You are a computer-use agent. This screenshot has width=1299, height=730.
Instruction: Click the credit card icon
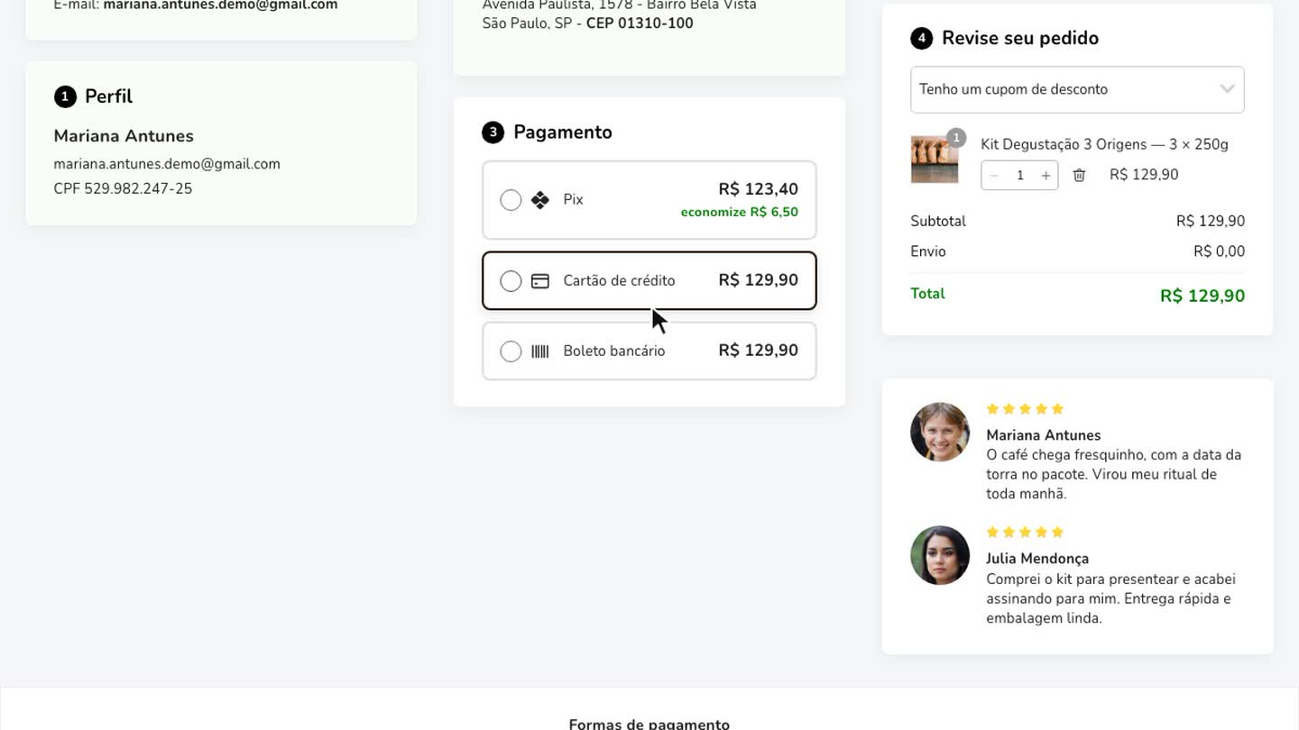click(540, 281)
